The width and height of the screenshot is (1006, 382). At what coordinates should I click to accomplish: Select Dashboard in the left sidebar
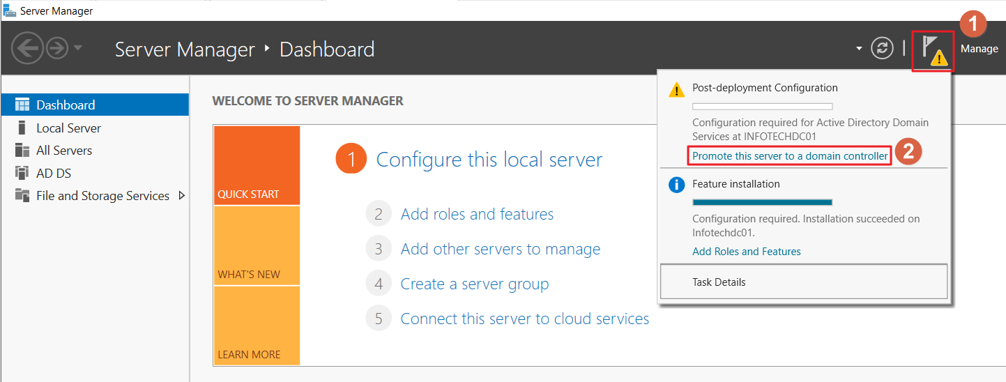(95, 105)
